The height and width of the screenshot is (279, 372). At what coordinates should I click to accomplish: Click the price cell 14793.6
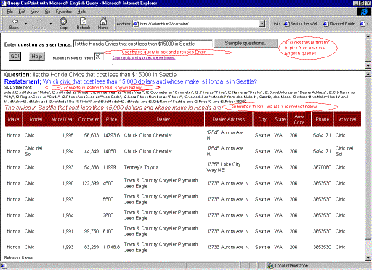111,135
